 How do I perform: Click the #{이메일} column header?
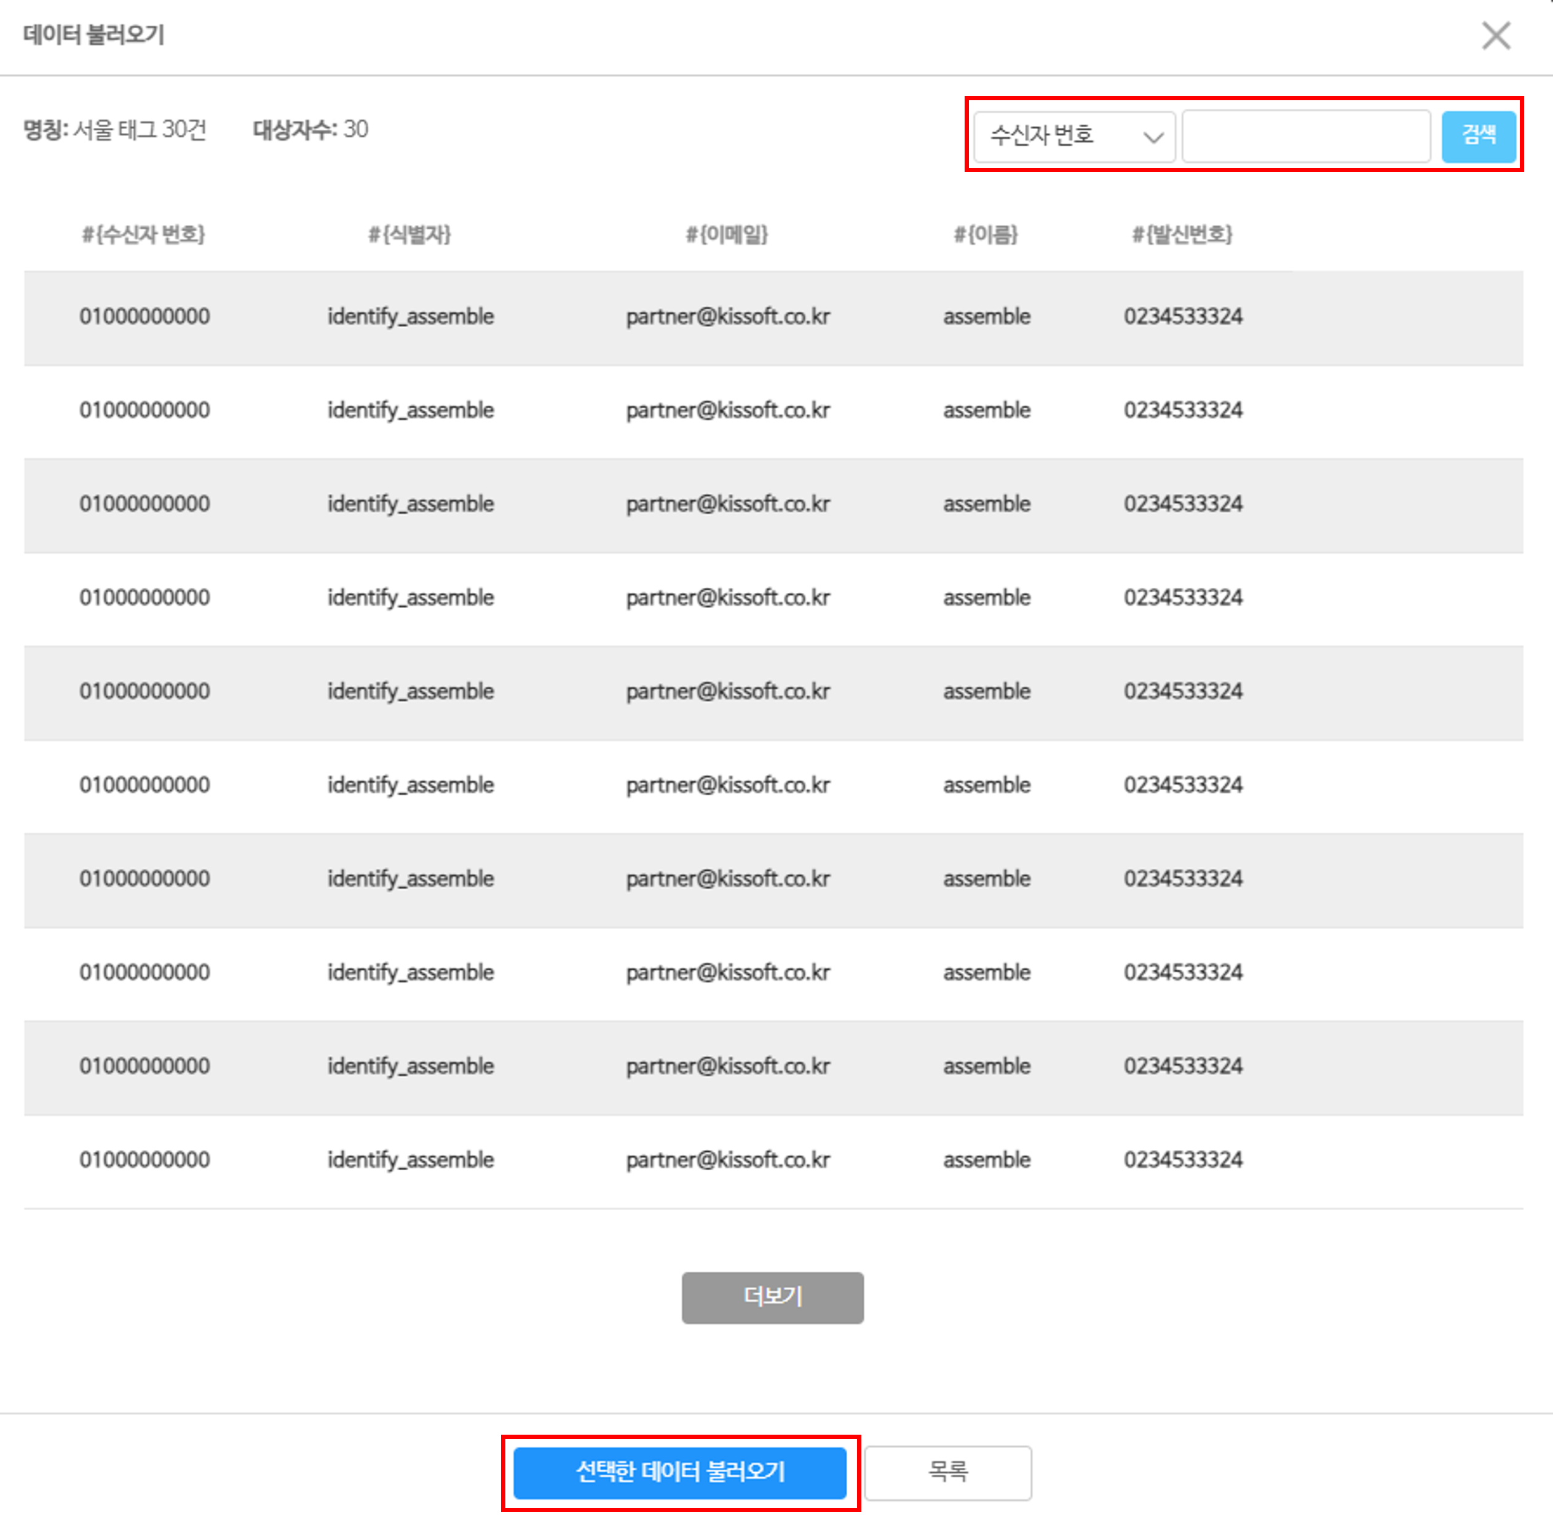[x=727, y=234]
